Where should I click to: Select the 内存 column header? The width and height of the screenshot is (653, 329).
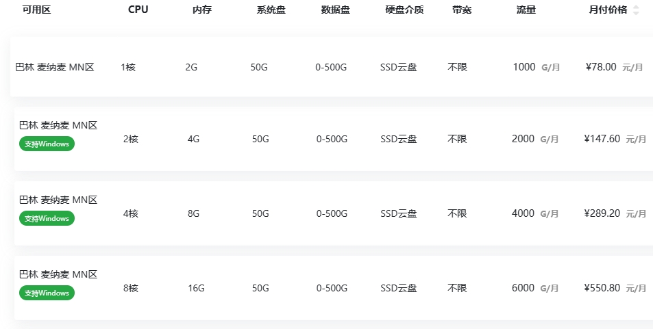coord(202,10)
